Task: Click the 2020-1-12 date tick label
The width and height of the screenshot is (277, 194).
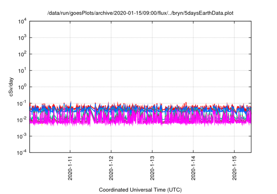Action: point(111,168)
